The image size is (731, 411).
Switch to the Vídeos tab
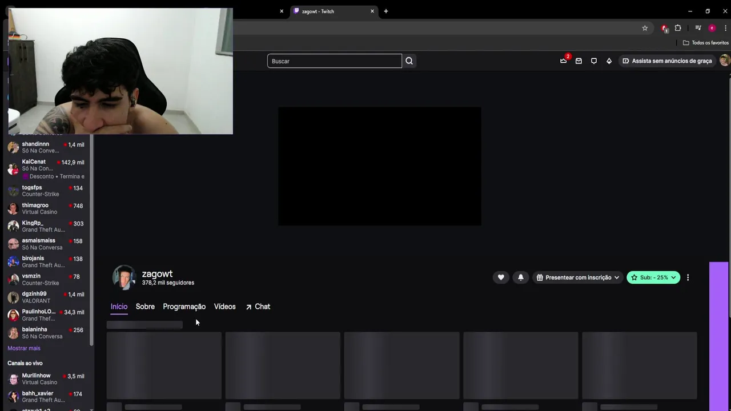tap(224, 307)
